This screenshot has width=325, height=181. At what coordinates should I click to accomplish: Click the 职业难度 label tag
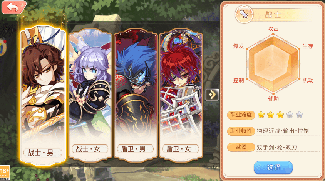(241, 115)
